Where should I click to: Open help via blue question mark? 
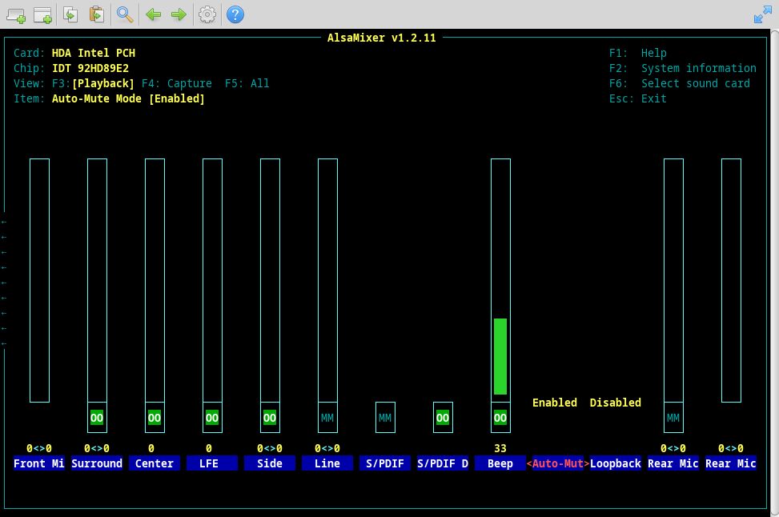(235, 14)
